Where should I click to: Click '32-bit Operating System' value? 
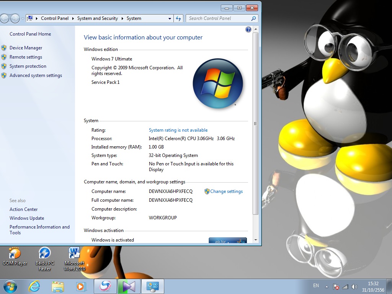[x=173, y=155]
